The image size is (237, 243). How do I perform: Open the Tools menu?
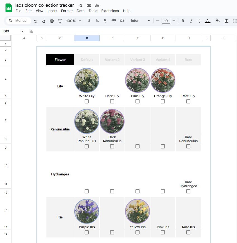pos(93,11)
